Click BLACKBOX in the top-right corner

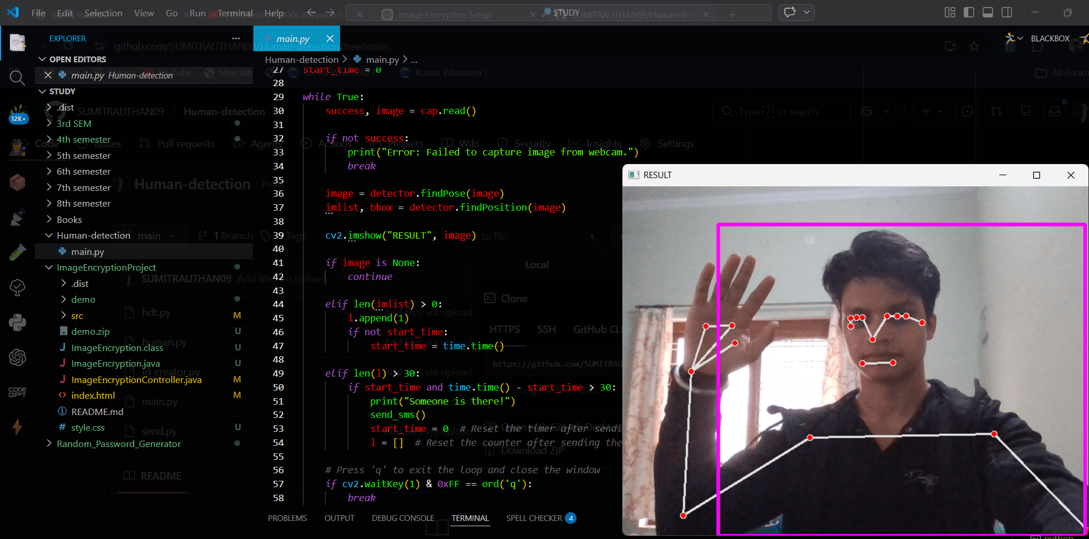(1050, 38)
